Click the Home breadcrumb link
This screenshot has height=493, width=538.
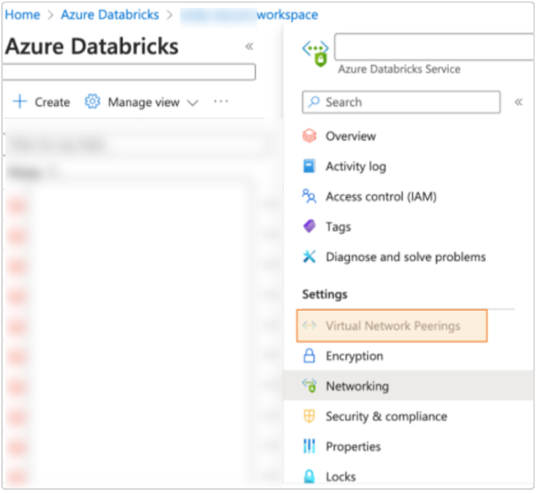click(22, 15)
